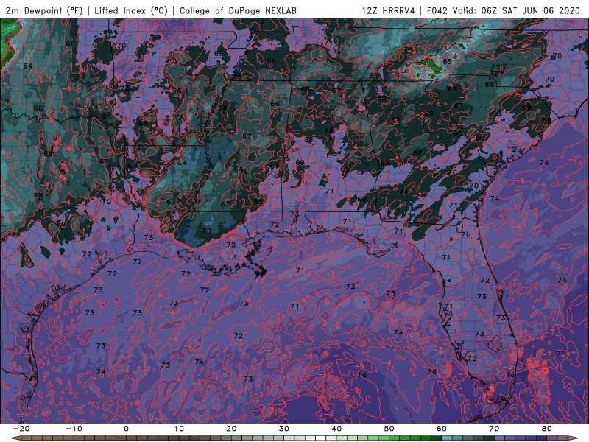This screenshot has height=442, width=589.
Task: Click the "2m Dewpoint (°F)" title text
Action: pyautogui.click(x=44, y=10)
